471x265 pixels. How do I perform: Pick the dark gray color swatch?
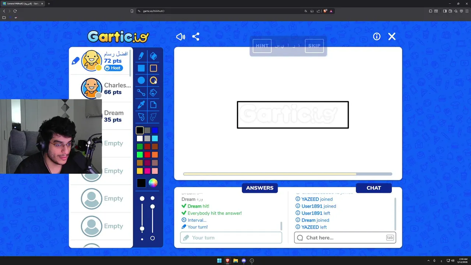(x=147, y=130)
